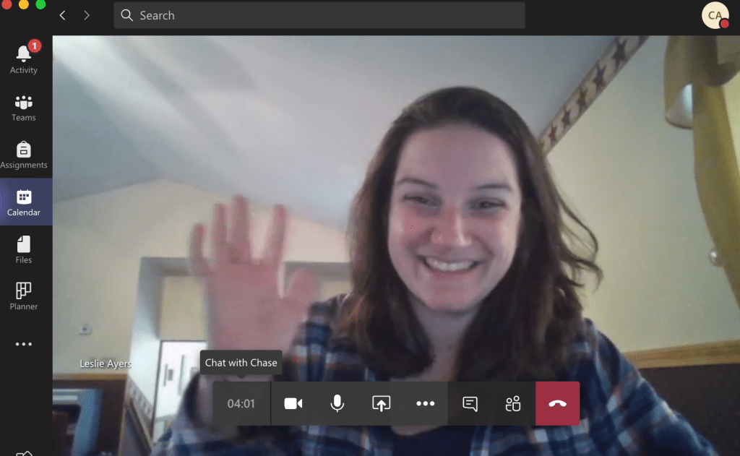Image resolution: width=740 pixels, height=456 pixels.
Task: Select the Calendar tab in sidebar
Action: 24,202
